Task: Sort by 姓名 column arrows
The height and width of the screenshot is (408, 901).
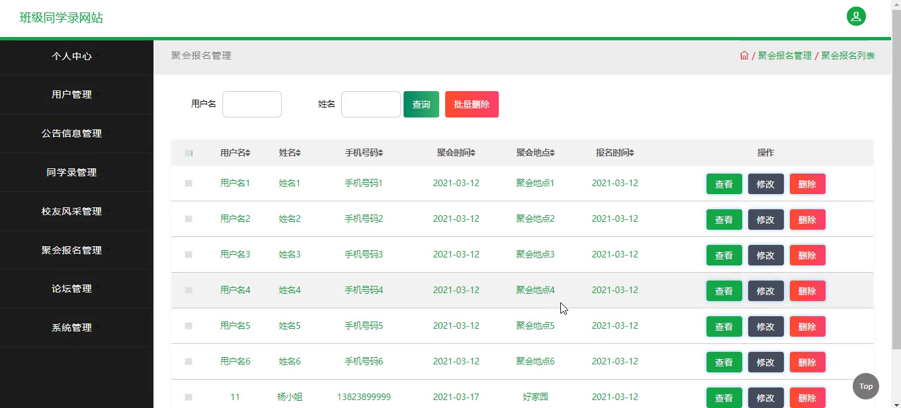Action: (298, 153)
